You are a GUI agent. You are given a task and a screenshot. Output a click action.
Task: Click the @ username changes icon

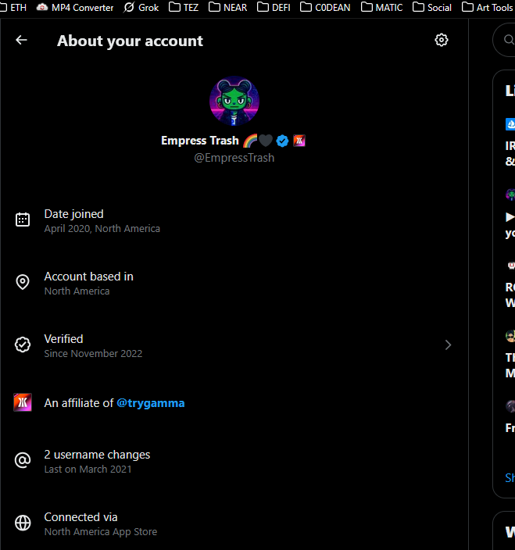tap(23, 460)
